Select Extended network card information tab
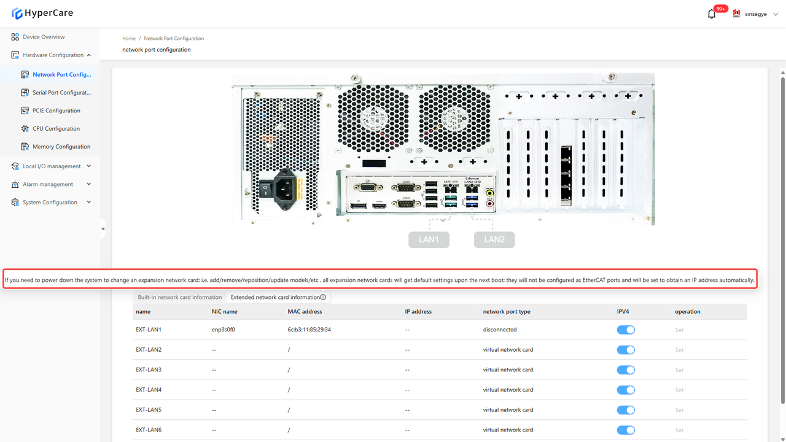 [274, 297]
